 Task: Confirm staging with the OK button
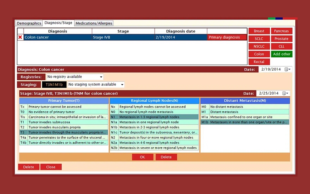(x=143, y=157)
